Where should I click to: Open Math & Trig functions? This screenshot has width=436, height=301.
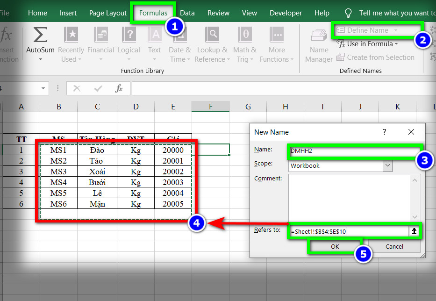tap(245, 44)
